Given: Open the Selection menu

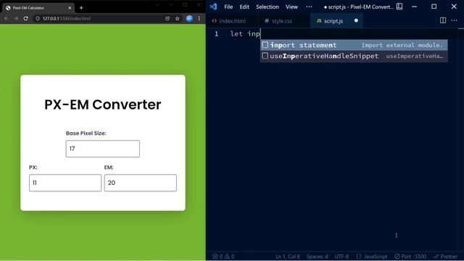Looking at the screenshot, I should [x=268, y=7].
